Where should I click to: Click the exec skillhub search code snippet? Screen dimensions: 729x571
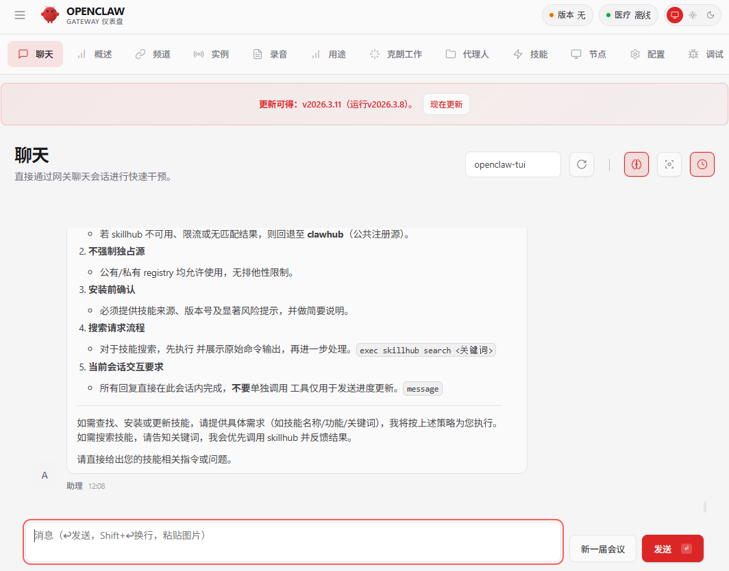click(x=426, y=351)
